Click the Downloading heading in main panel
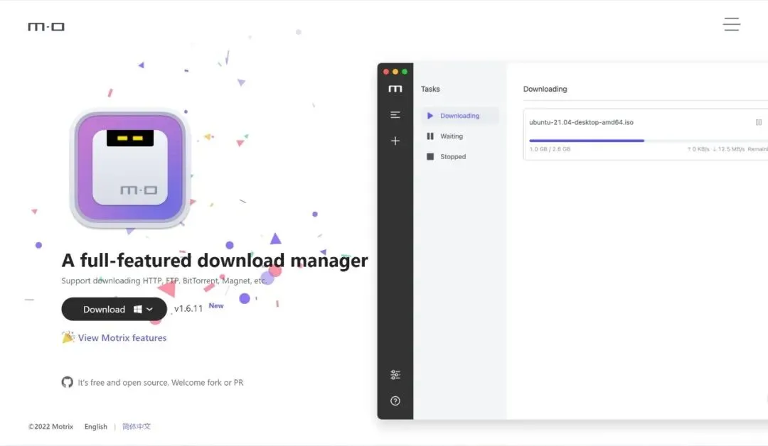 pos(545,89)
